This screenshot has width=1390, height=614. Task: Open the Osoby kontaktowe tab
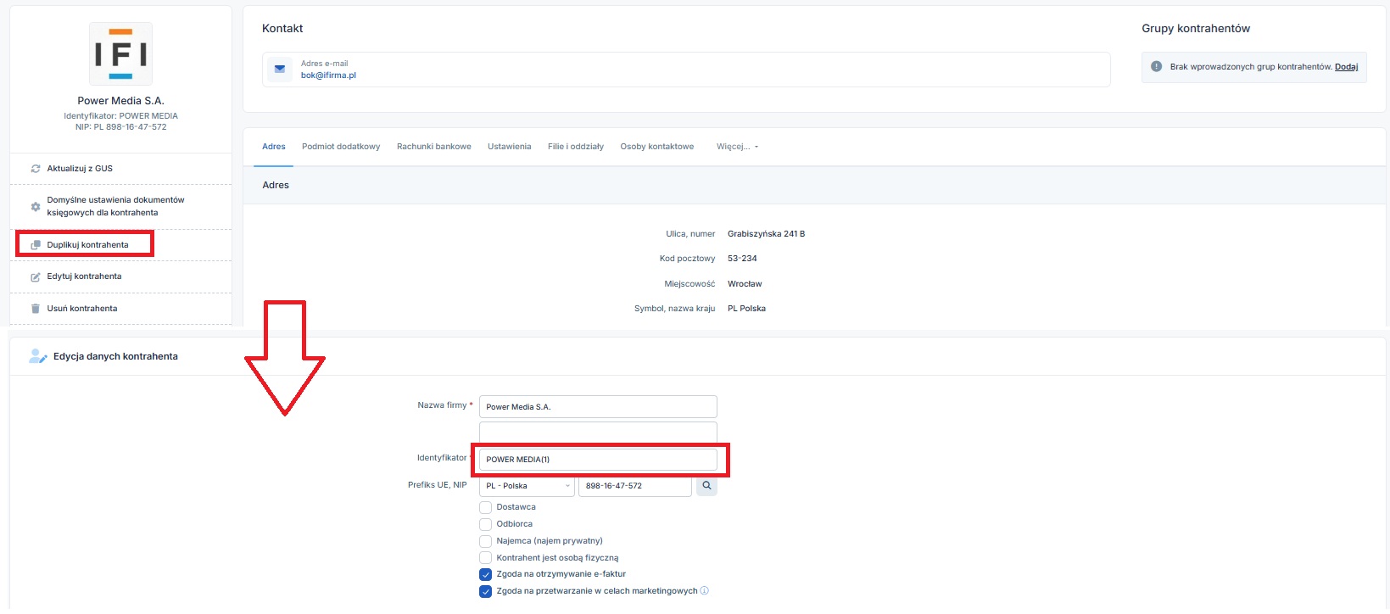pos(656,147)
